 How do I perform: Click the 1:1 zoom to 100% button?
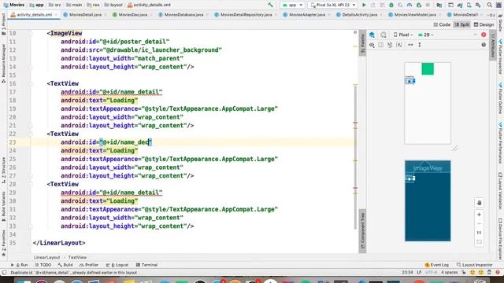[479, 233]
